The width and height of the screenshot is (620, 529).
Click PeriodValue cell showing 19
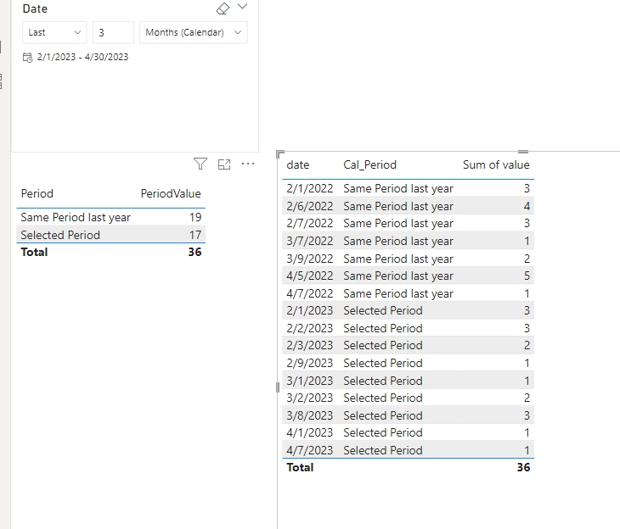point(195,217)
